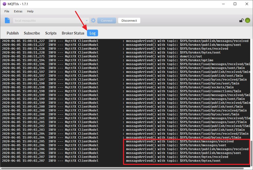Open the Help menu

30,11
